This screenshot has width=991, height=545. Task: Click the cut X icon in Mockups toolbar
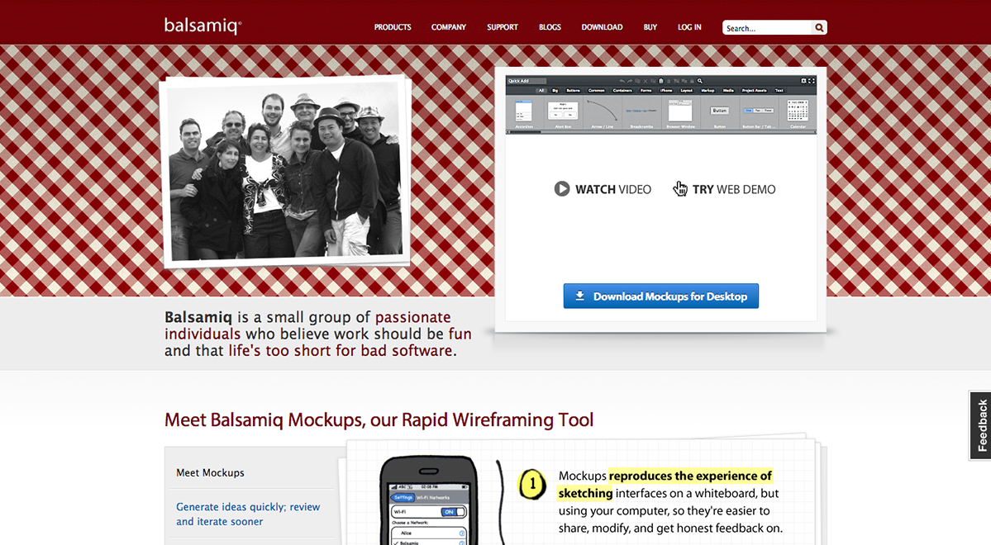pyautogui.click(x=646, y=81)
